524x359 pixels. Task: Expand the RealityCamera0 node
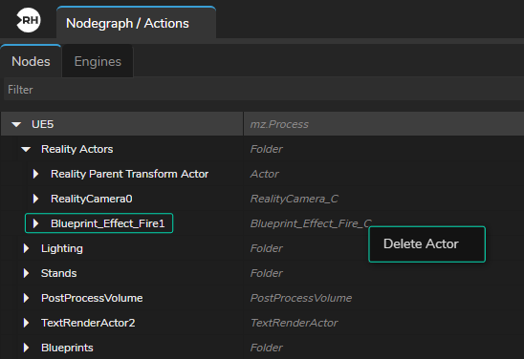click(x=35, y=199)
